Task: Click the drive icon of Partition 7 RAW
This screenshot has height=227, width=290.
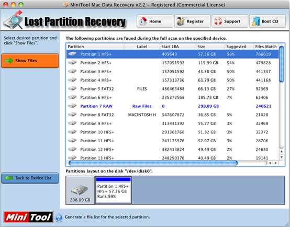Action: click(72, 106)
